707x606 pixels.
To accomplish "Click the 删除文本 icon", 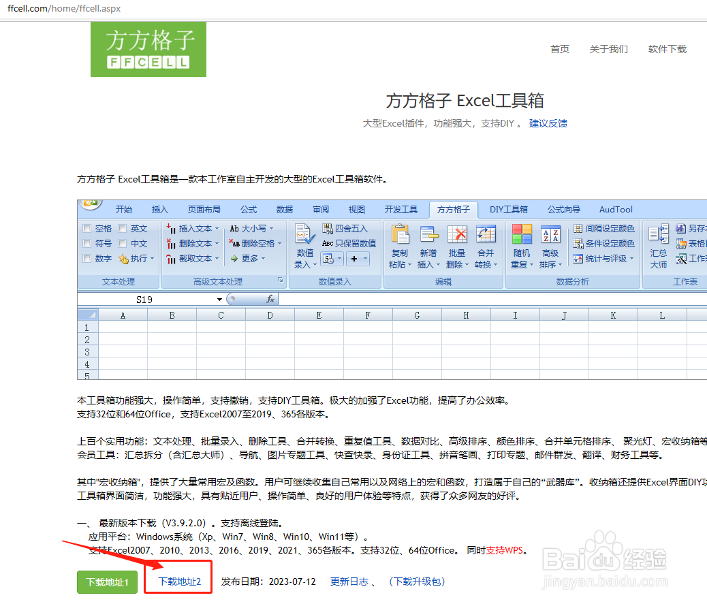I will pos(171,244).
